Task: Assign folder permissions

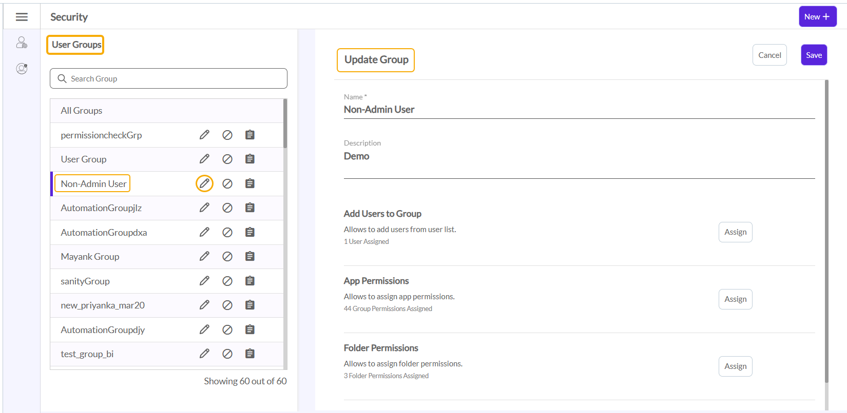Action: click(x=735, y=366)
